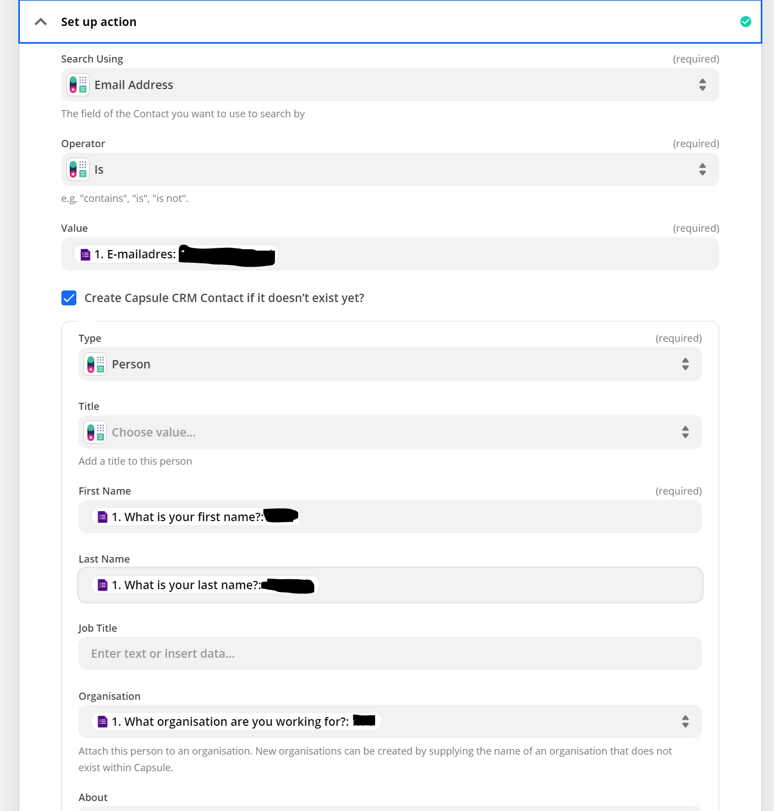Click the Capsule CRM icon in Type field
The width and height of the screenshot is (774, 811).
point(95,365)
